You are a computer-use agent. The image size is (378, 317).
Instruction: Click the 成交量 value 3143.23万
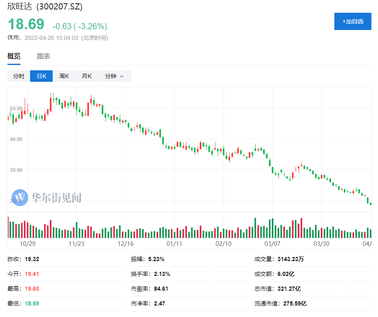tap(291, 259)
